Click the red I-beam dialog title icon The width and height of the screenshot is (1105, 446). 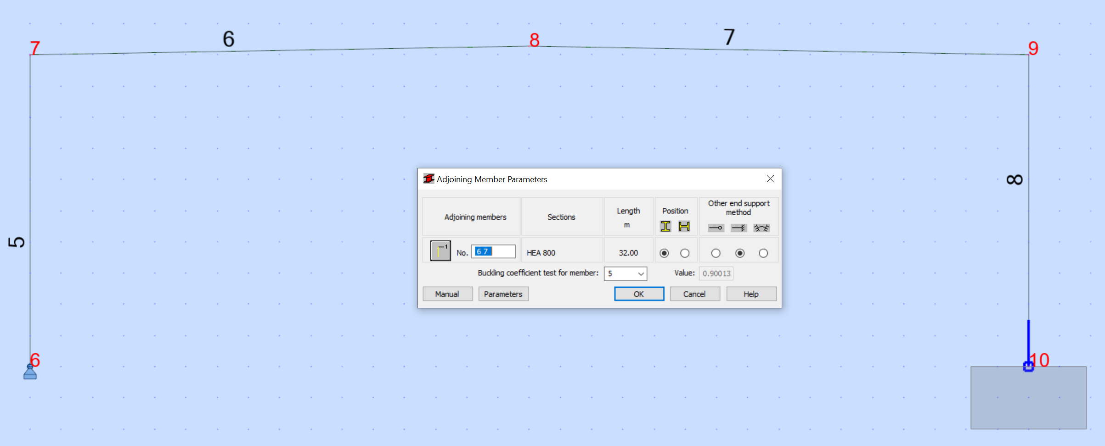(428, 179)
